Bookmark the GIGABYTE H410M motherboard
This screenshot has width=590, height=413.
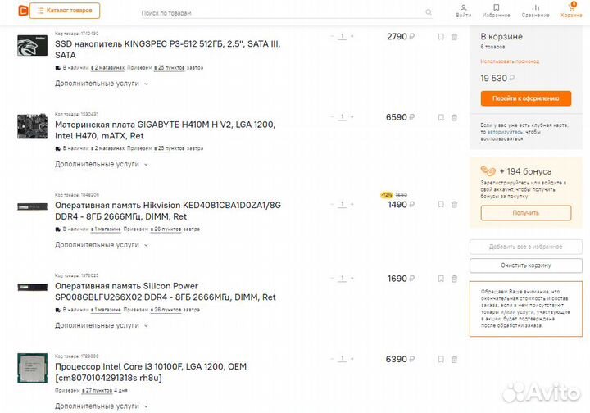pos(441,118)
